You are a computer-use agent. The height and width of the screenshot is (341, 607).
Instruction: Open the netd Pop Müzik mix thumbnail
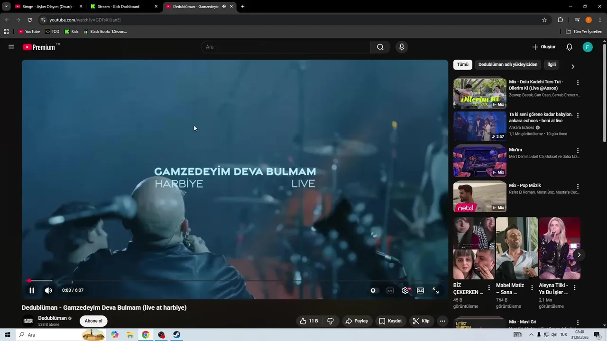click(x=480, y=197)
